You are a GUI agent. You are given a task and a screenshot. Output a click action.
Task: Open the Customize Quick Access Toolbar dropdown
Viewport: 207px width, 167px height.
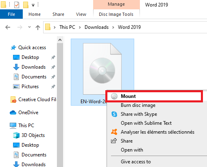tap(33, 5)
